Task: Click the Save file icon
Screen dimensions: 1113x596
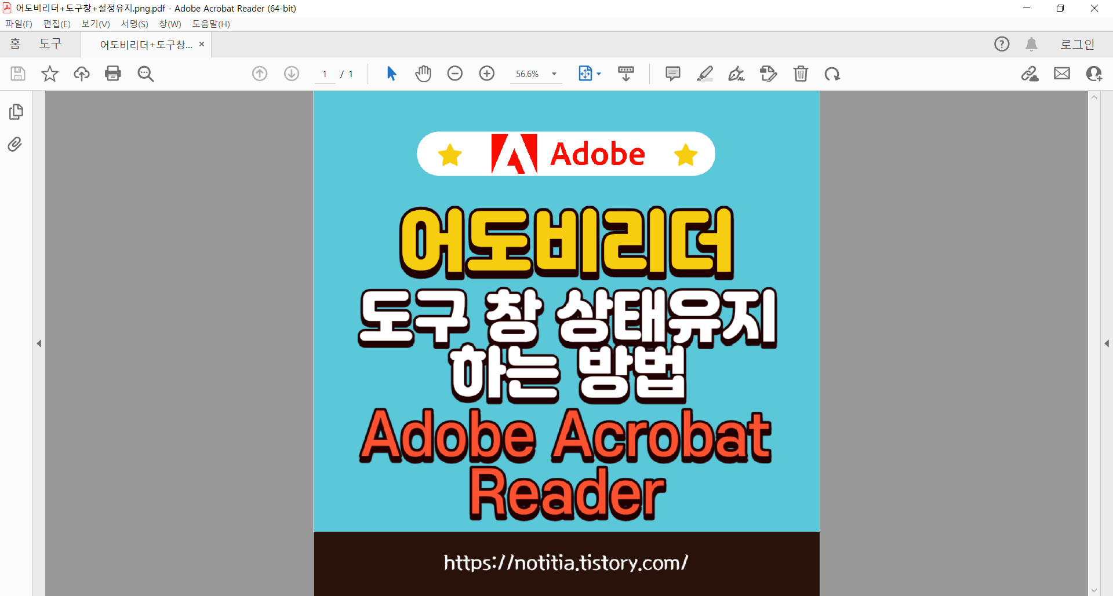Action: coord(18,74)
